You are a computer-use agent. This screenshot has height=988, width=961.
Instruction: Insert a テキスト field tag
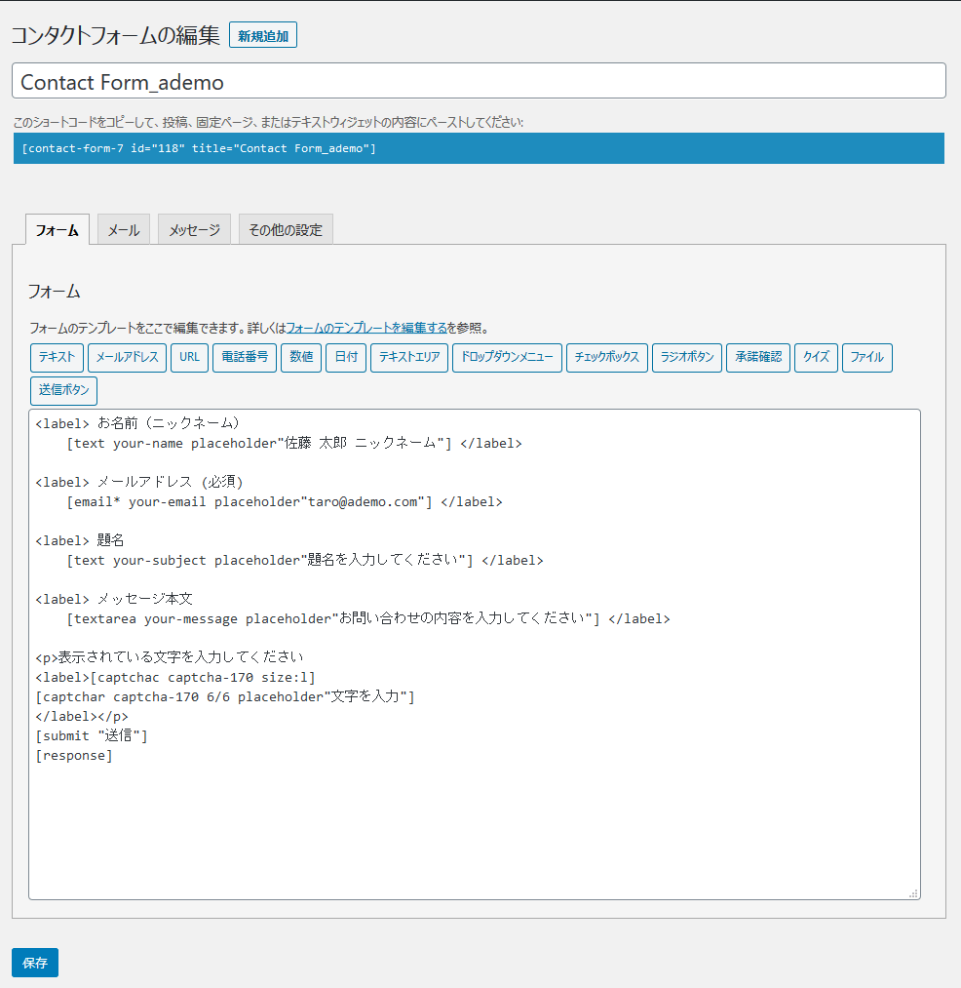click(x=57, y=357)
